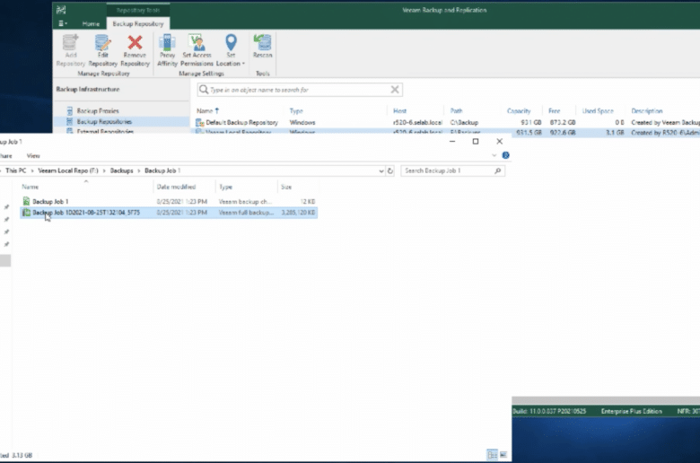Switch Explorer to large icons view

[503, 455]
